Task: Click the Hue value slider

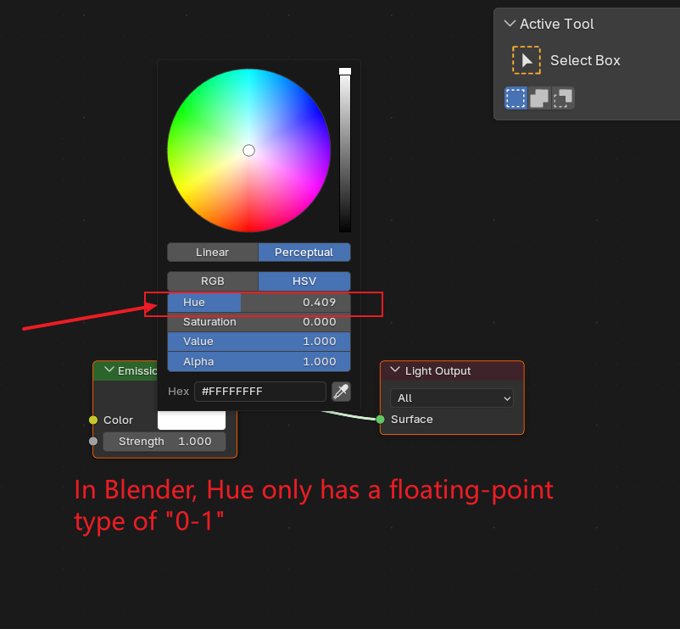Action: [259, 303]
